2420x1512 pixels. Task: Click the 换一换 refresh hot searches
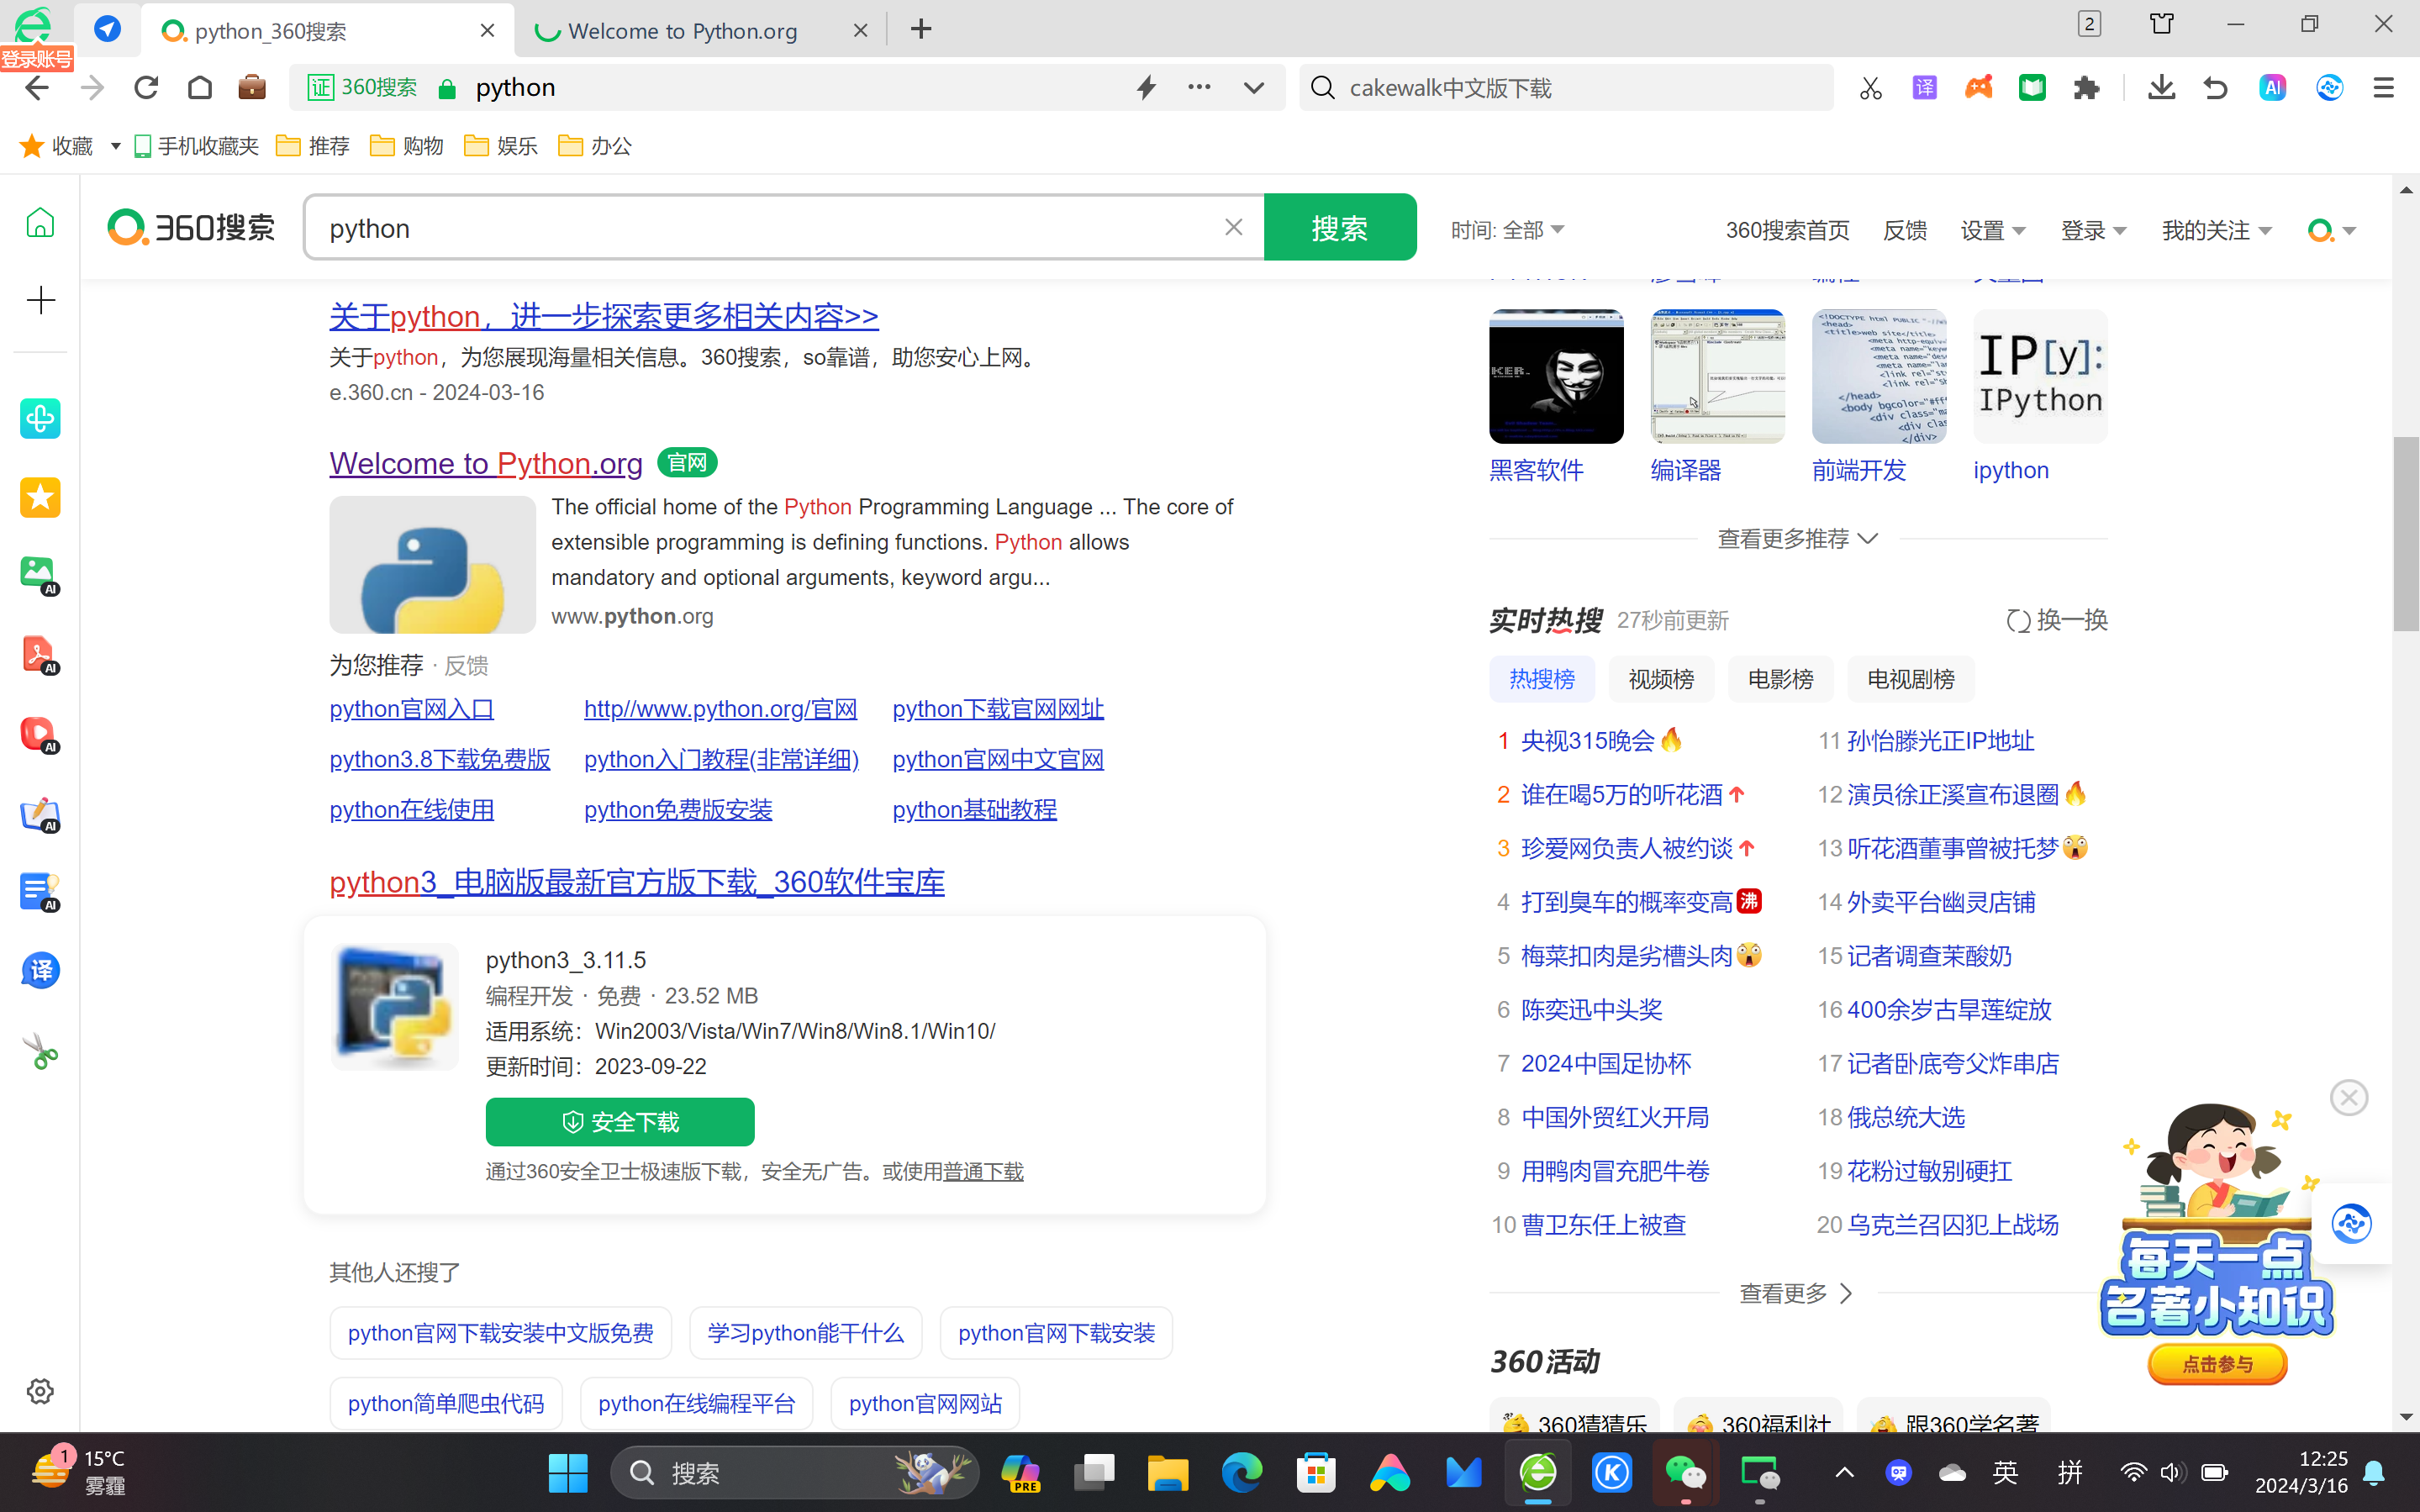pos(2057,620)
